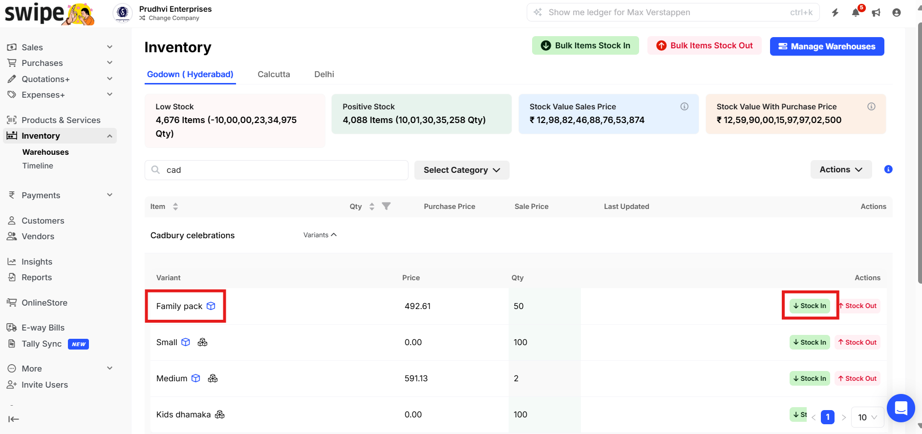Click the item search field containing cad

[277, 170]
